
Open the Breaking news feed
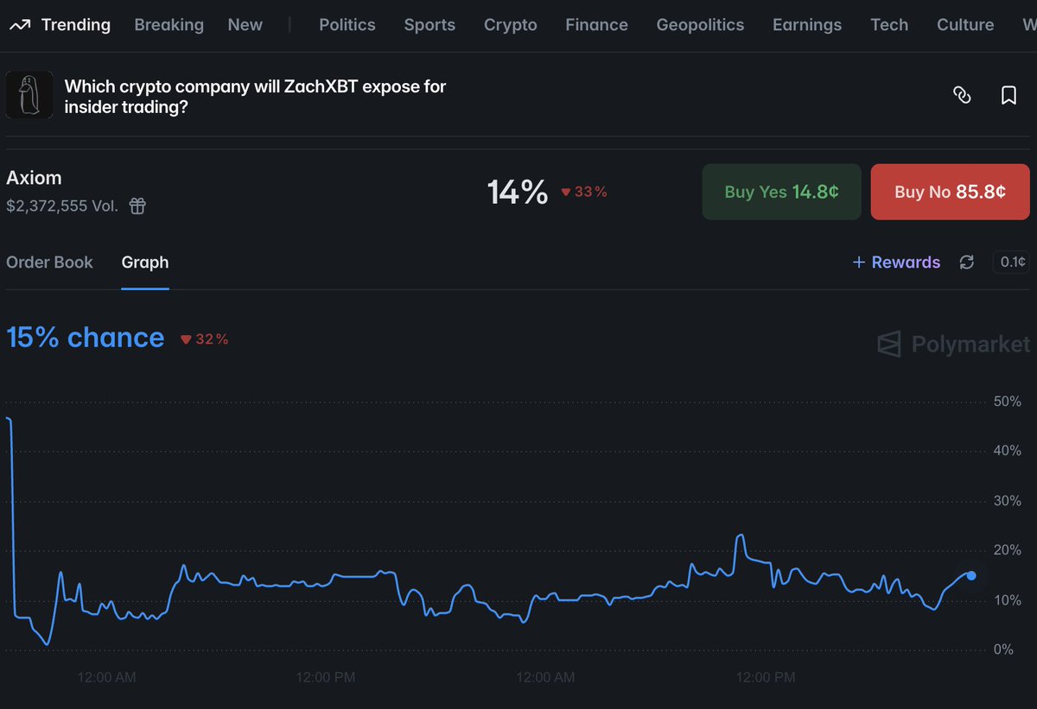click(169, 25)
